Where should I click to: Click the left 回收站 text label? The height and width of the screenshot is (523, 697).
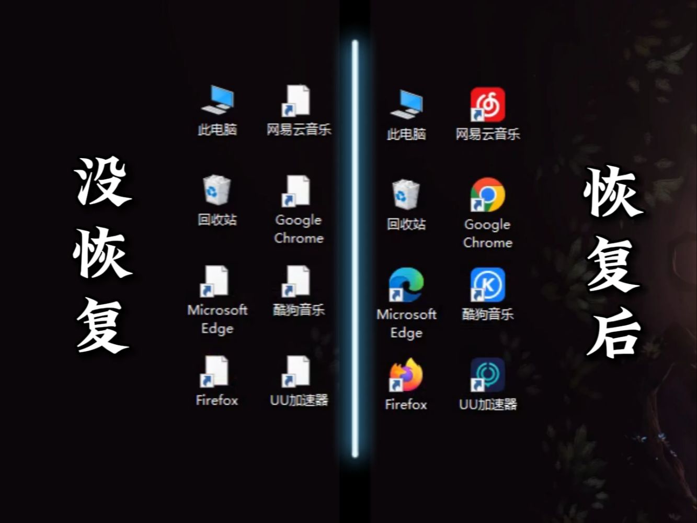click(217, 219)
